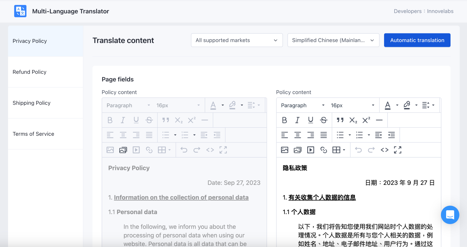This screenshot has height=247, width=467.
Task: Click the translated 隐私政策 heading text
Action: (x=295, y=168)
